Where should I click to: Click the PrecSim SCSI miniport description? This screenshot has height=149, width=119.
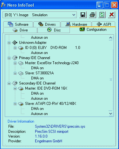point(52,132)
